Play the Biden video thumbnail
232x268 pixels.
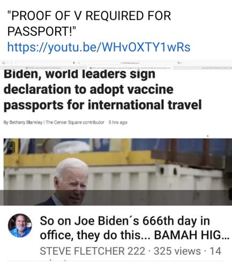[118, 172]
